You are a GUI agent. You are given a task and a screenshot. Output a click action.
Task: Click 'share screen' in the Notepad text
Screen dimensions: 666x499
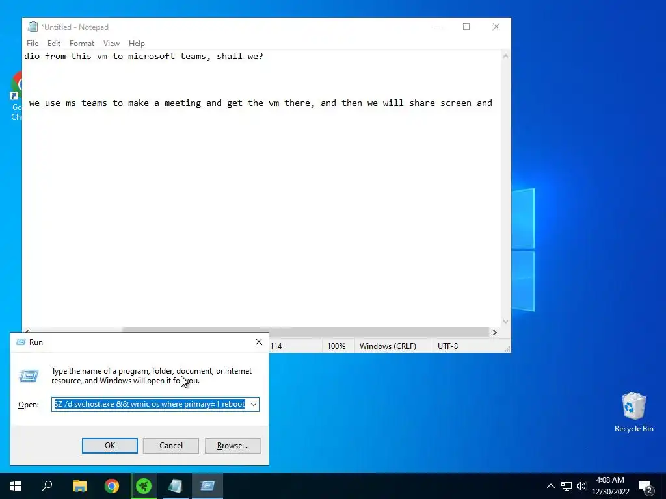pyautogui.click(x=440, y=103)
